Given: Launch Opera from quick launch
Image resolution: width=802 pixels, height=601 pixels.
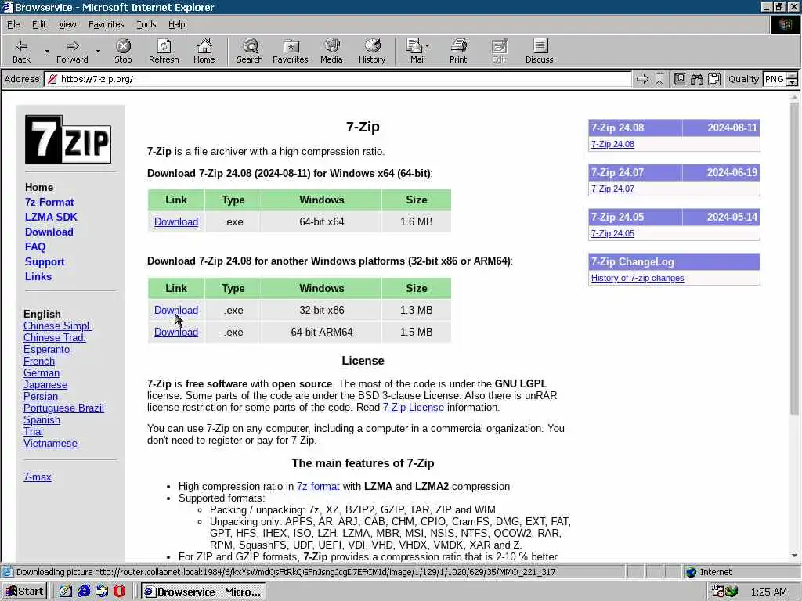Looking at the screenshot, I should click(x=119, y=592).
